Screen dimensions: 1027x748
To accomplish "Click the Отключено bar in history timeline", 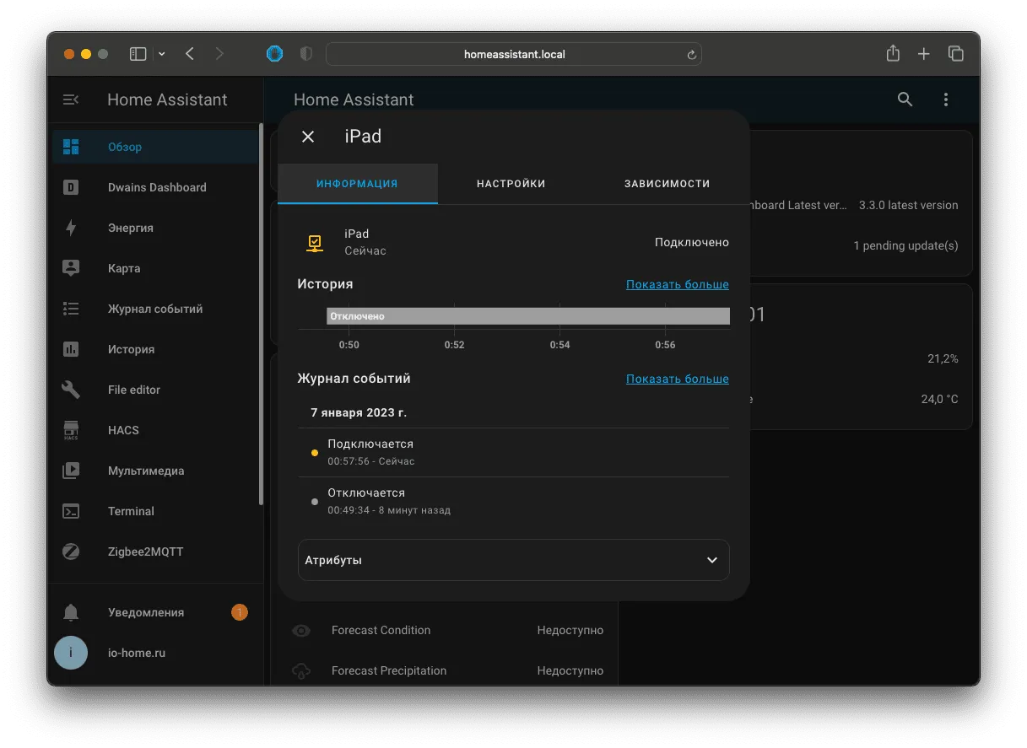I will [528, 316].
